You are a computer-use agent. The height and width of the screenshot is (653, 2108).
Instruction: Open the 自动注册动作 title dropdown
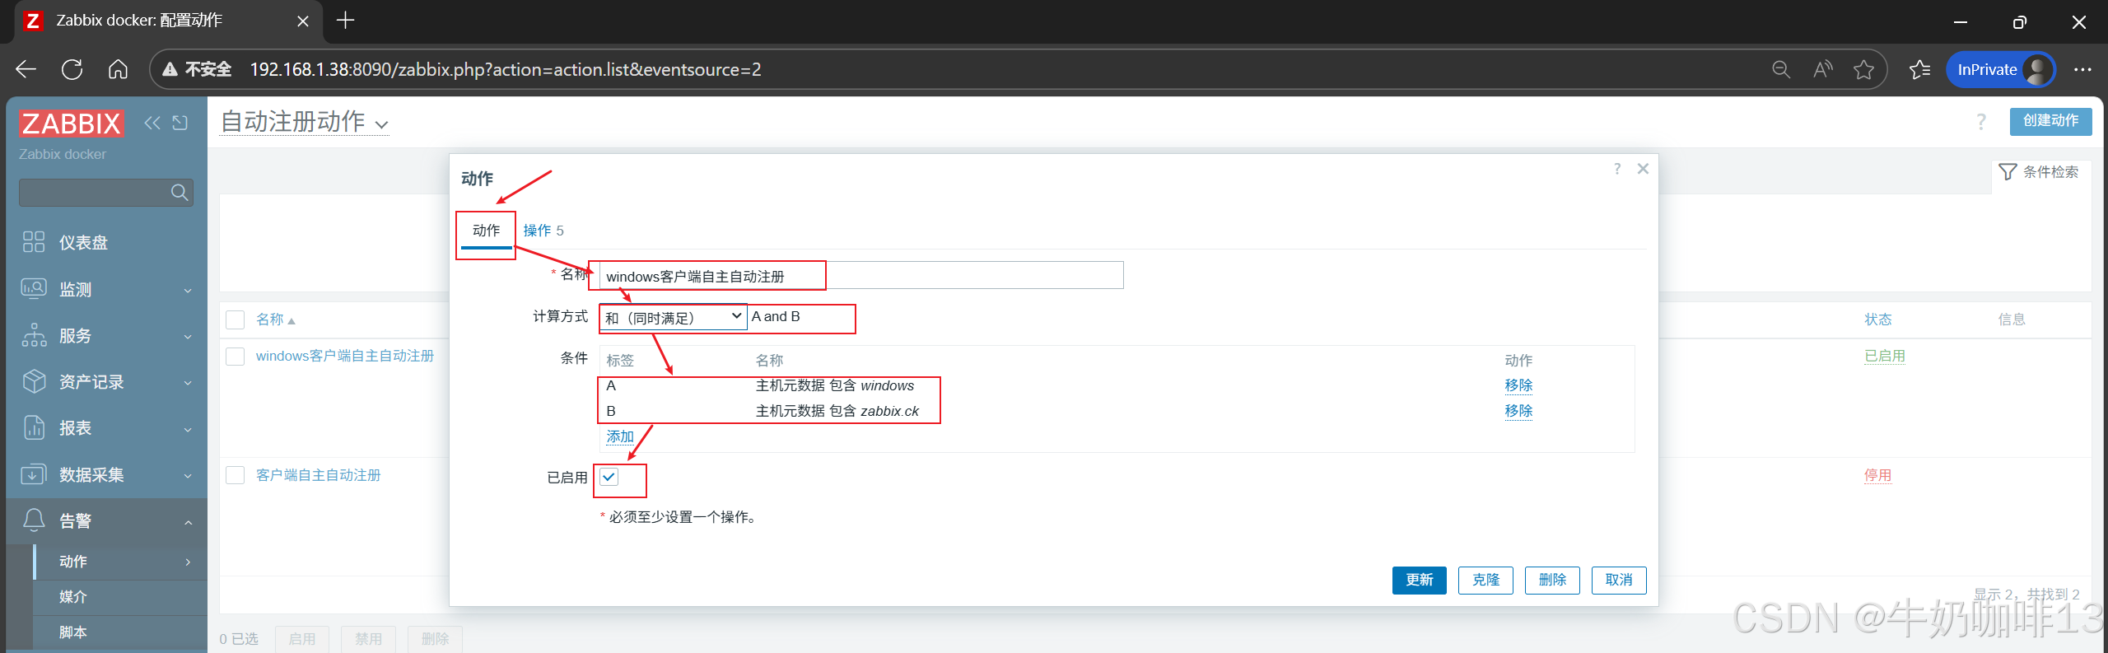tap(305, 122)
